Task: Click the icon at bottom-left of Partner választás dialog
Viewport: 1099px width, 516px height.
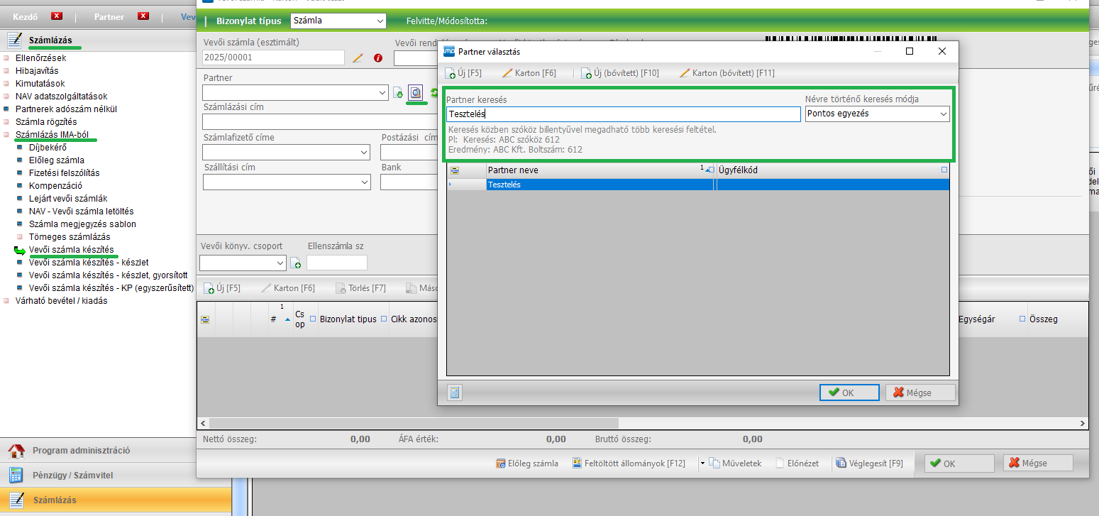Action: tap(455, 393)
